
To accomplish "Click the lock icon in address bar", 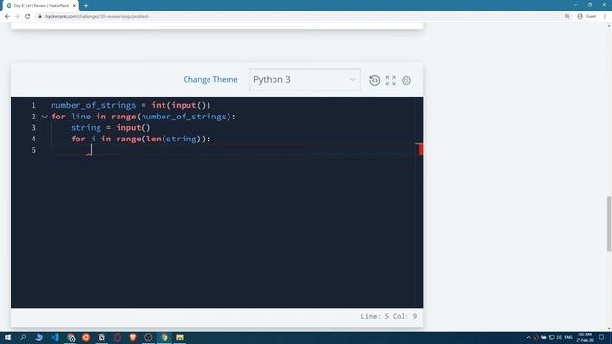I will pyautogui.click(x=40, y=16).
